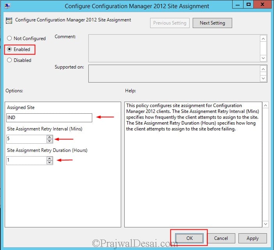Decrease Retry Duration with the down arrow
This screenshot has width=274, height=250.
point(50,162)
